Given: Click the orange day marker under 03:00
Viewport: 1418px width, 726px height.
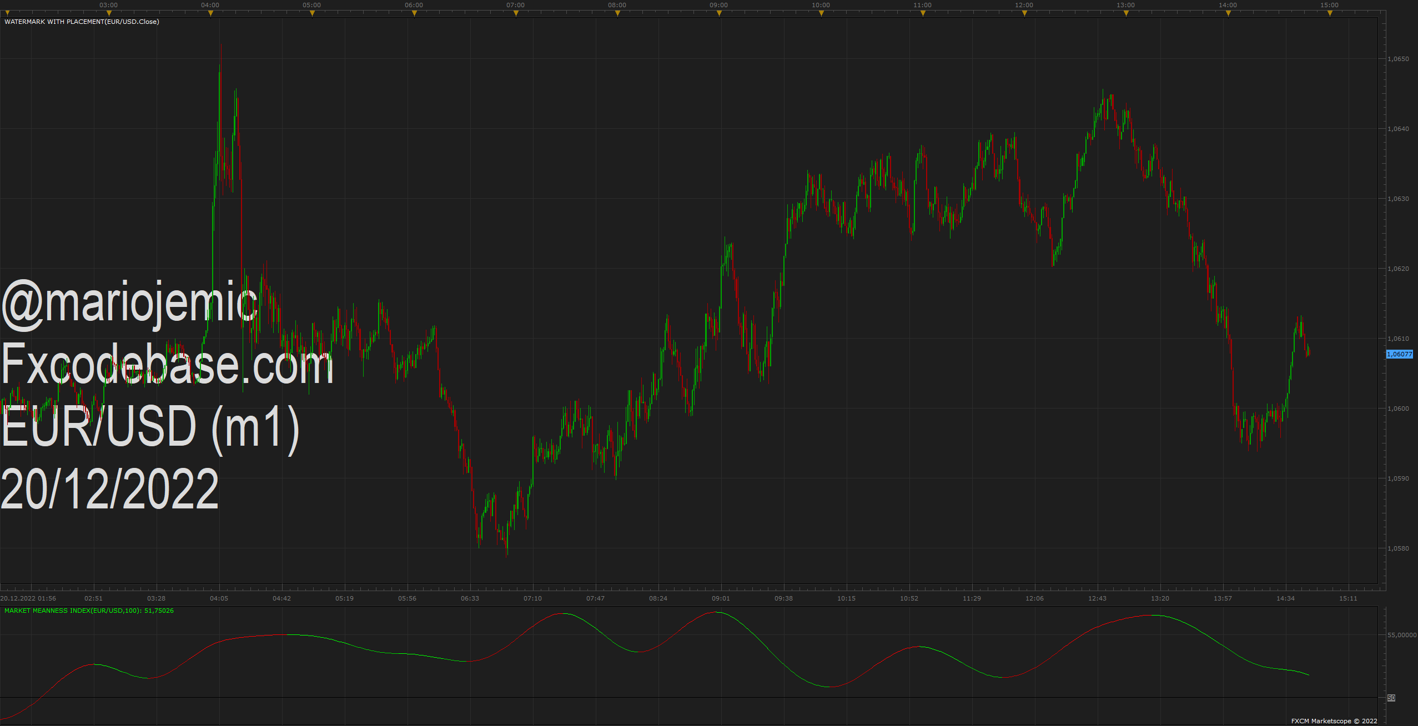Looking at the screenshot, I should pos(109,13).
